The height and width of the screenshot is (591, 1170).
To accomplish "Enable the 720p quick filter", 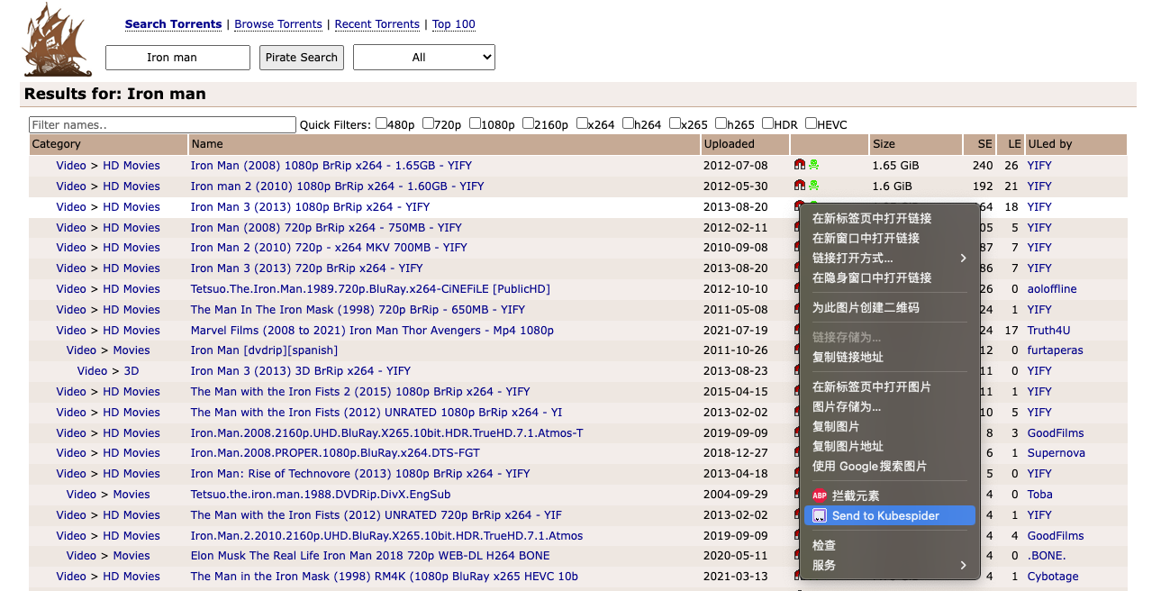I will click(x=428, y=123).
